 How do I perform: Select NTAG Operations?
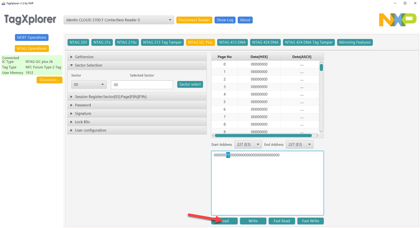pos(32,48)
